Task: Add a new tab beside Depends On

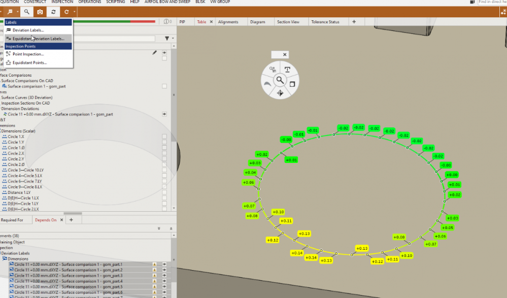Action: 71,220
